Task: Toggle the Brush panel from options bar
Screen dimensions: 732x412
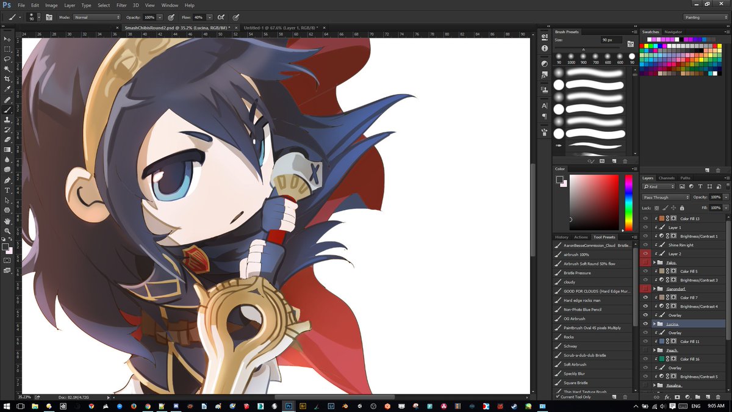Action: click(49, 17)
